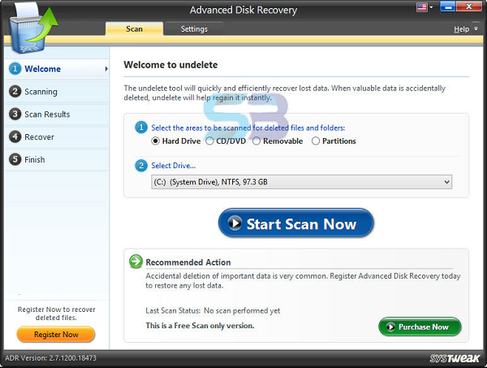This screenshot has height=368, width=487.
Task: Click the step 1 circle icon beside Welcome
Action: coord(15,69)
